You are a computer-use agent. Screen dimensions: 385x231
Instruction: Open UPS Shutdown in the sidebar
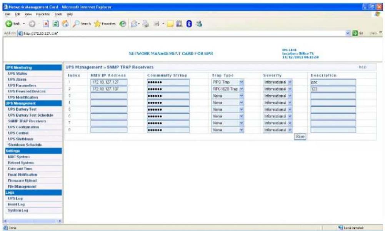click(x=20, y=139)
